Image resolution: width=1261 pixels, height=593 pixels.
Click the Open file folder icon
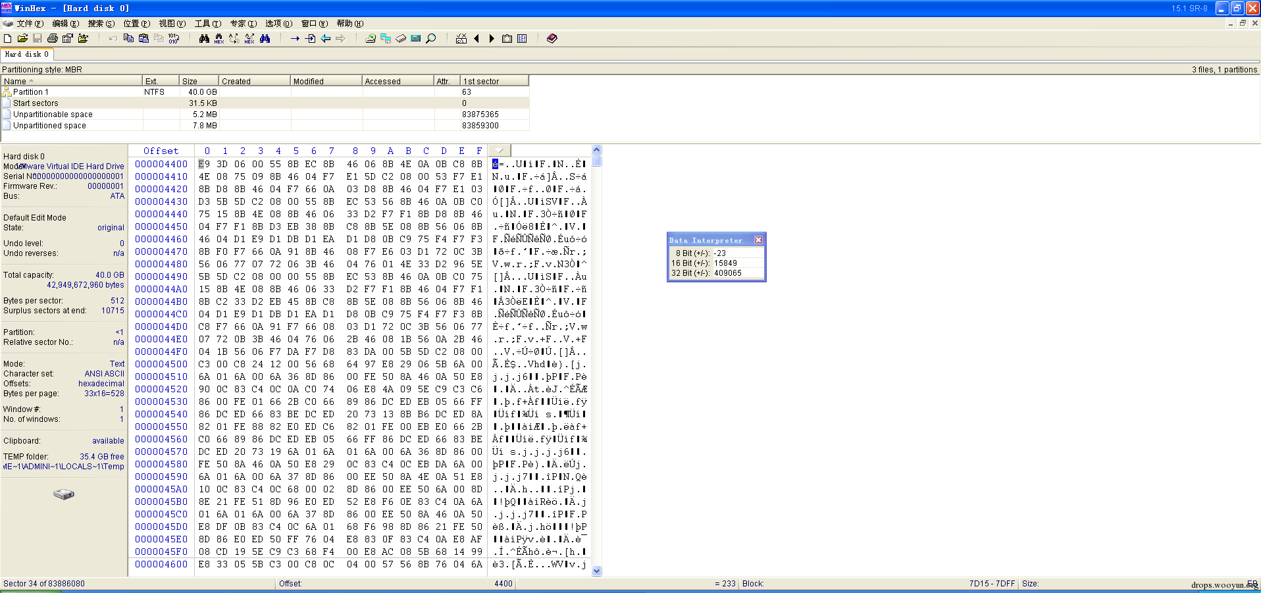pyautogui.click(x=22, y=39)
